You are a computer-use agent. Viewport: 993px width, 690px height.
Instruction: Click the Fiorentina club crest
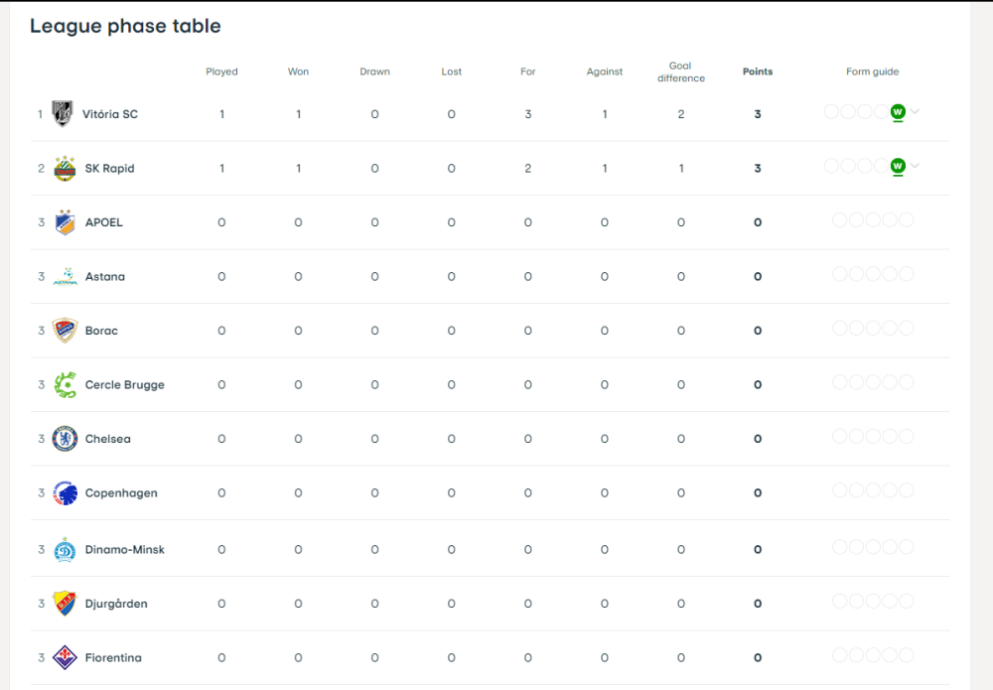click(x=65, y=658)
